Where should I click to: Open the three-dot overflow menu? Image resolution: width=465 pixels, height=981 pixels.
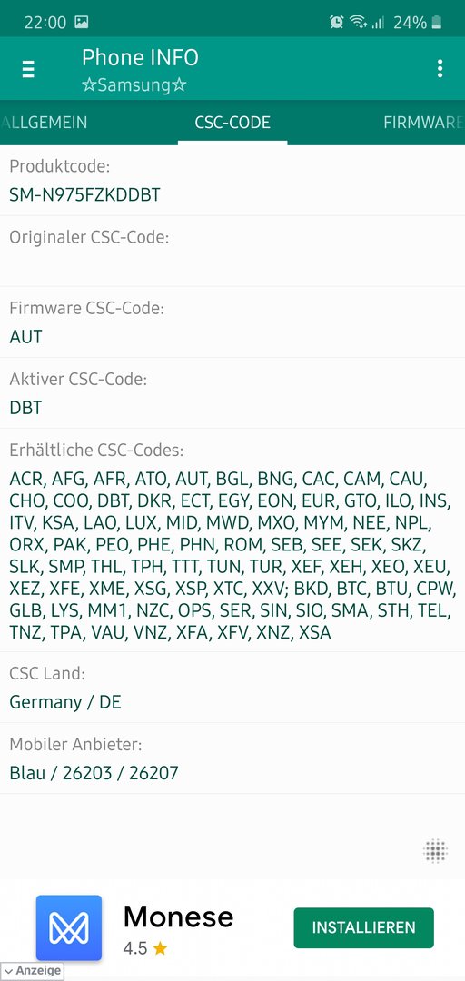click(x=440, y=68)
